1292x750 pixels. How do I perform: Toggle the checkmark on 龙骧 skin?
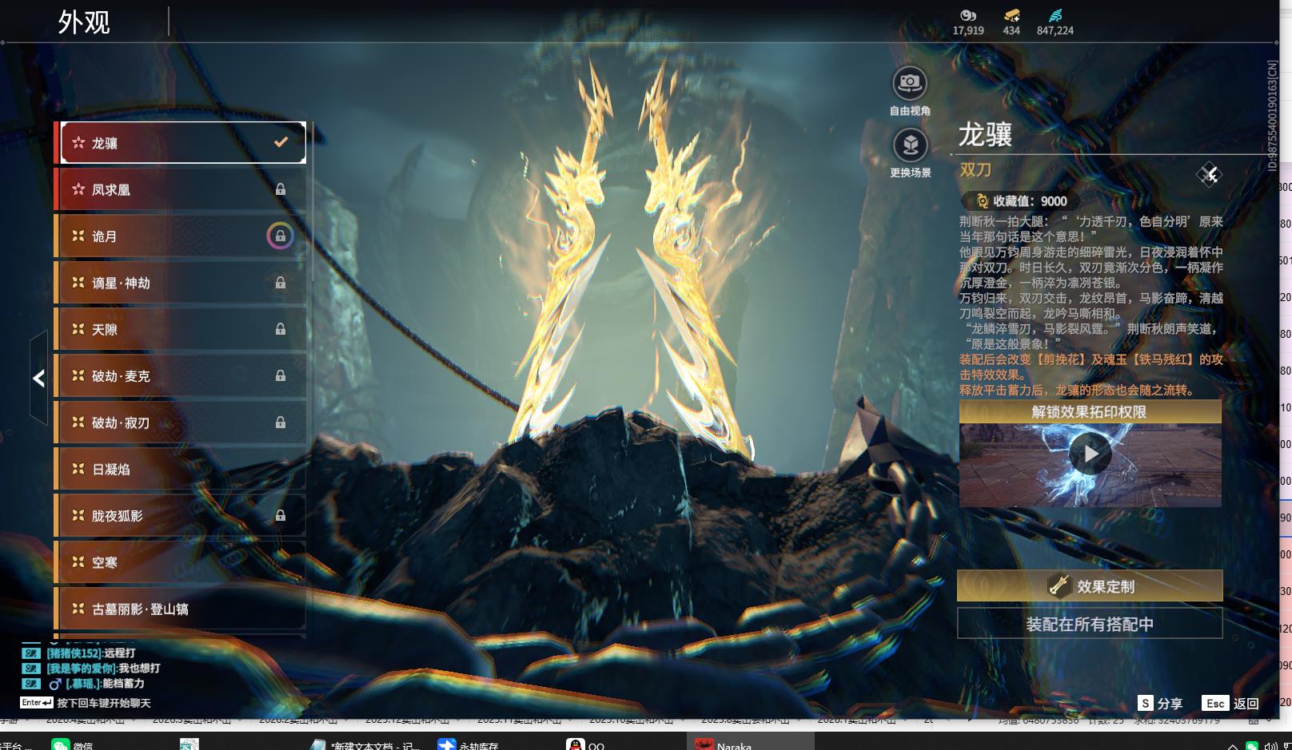281,142
